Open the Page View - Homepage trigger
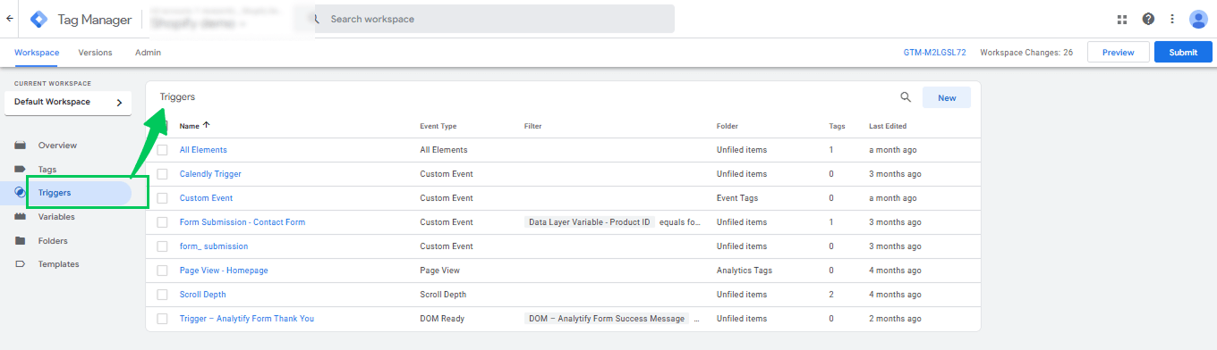This screenshot has height=350, width=1217. (x=224, y=271)
